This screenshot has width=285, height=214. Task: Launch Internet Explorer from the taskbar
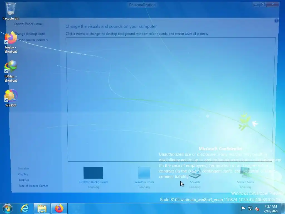click(25, 208)
